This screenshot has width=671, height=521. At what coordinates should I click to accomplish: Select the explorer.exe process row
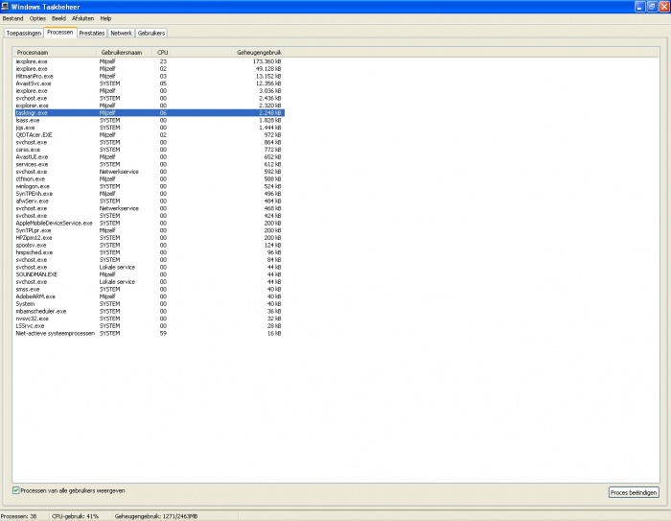149,106
